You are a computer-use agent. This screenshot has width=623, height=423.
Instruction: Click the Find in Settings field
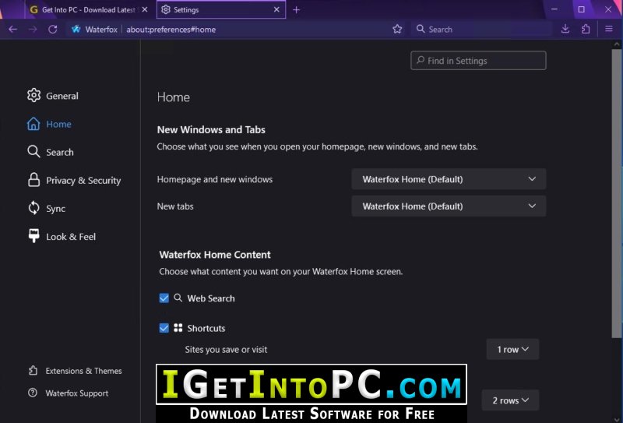(x=478, y=61)
